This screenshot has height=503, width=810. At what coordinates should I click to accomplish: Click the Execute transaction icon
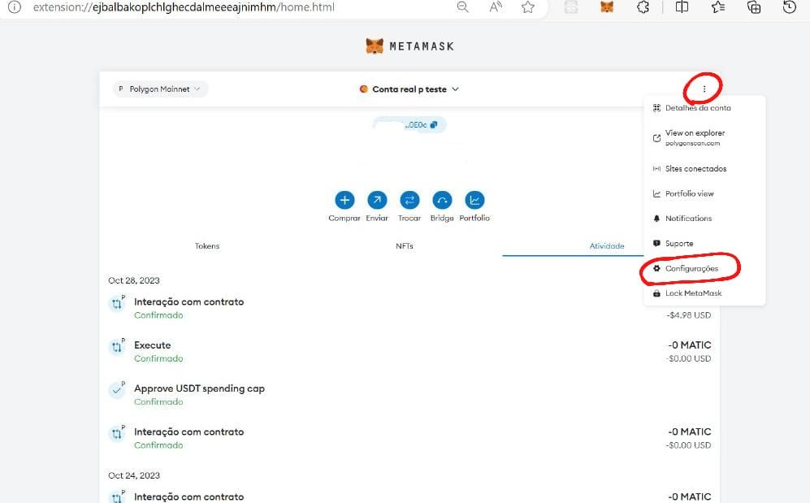(117, 347)
